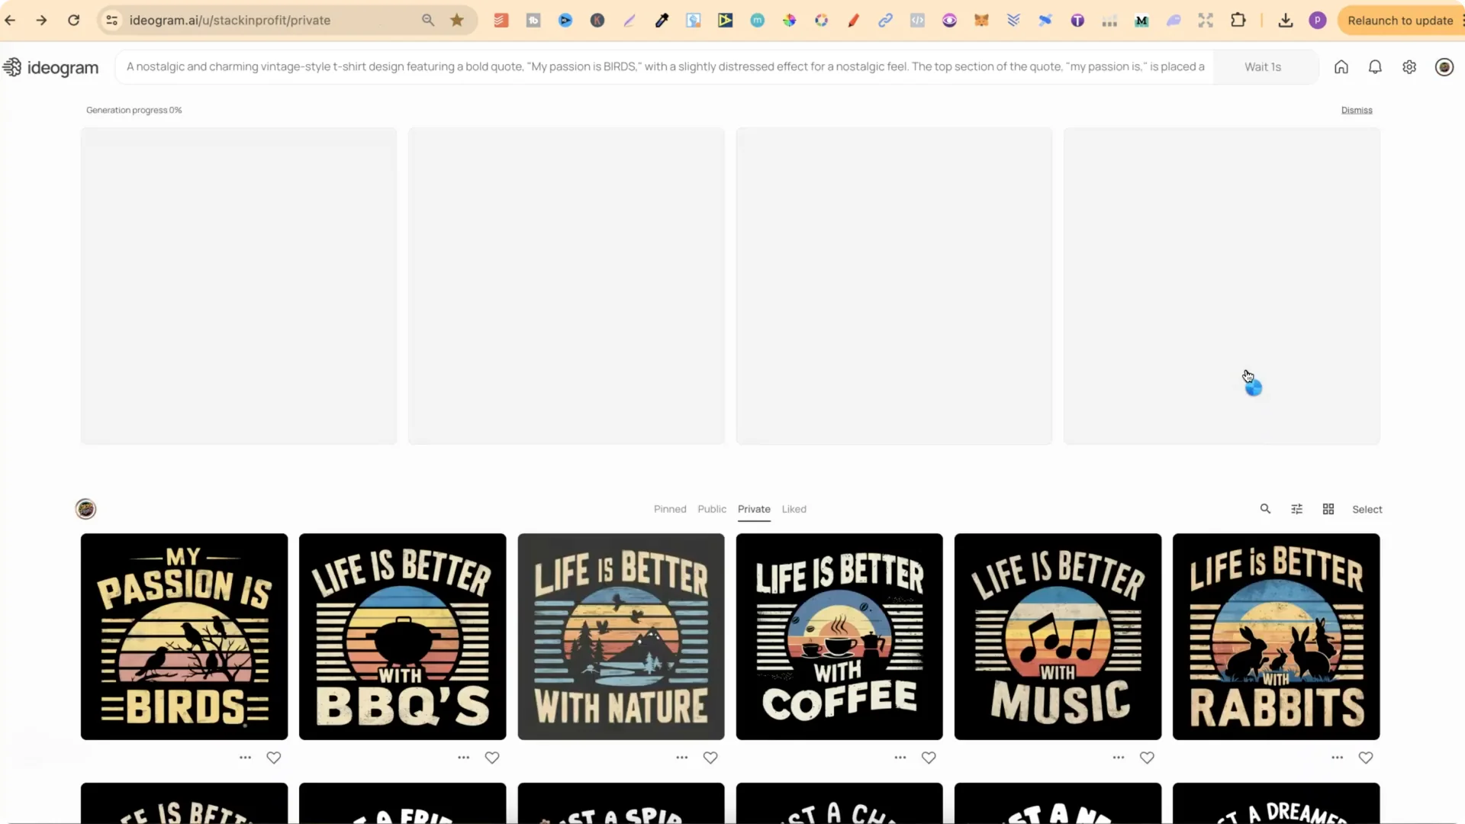This screenshot has width=1465, height=824.
Task: Open more options for BBQ's image
Action: [x=463, y=758]
